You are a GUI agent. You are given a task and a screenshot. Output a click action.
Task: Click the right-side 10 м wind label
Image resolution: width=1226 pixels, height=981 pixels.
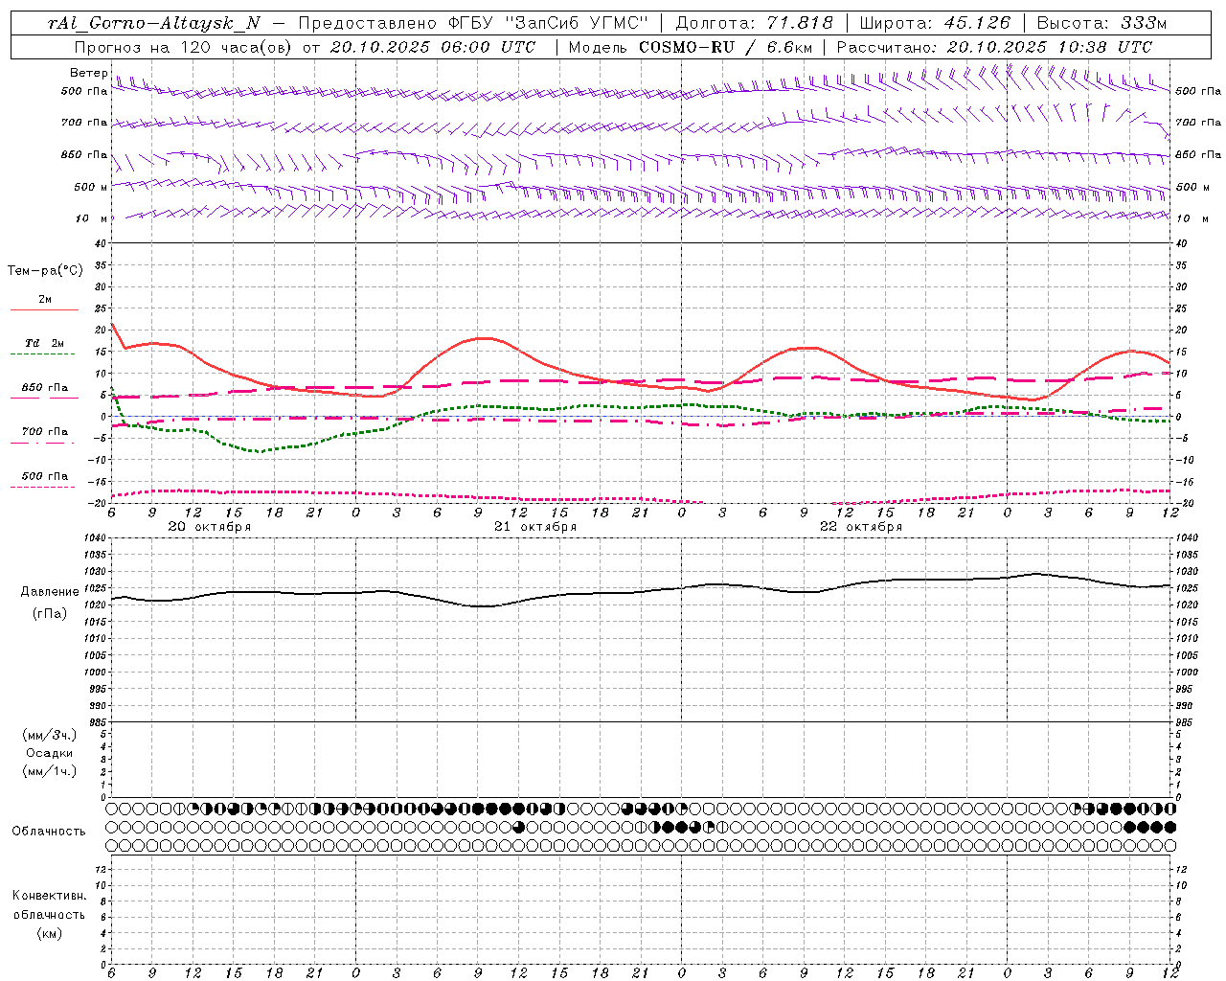coord(1192,218)
